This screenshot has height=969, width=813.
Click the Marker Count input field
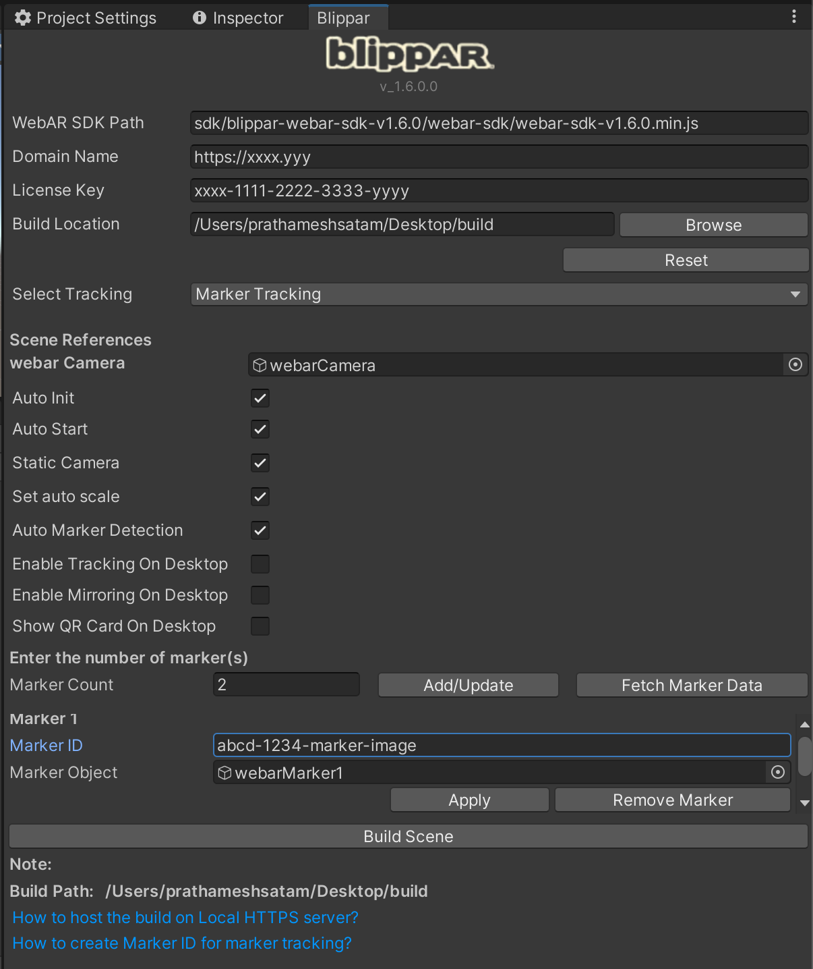click(287, 685)
